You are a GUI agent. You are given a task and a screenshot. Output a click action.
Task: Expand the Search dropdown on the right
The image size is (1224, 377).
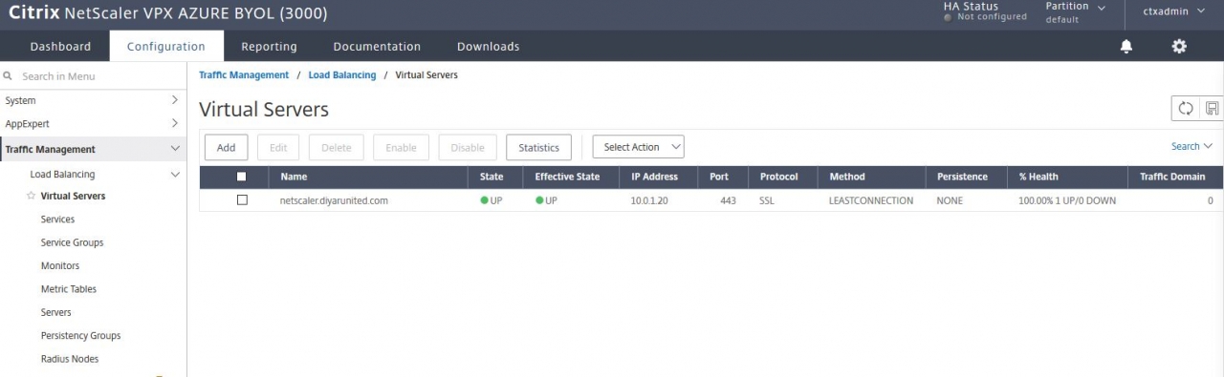1191,146
